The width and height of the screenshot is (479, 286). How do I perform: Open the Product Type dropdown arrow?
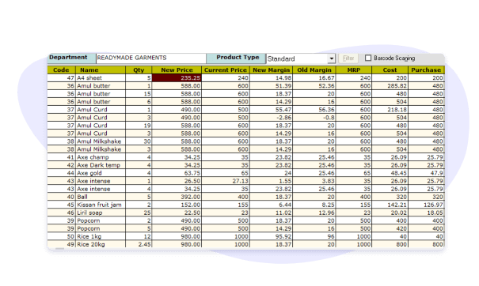point(332,58)
